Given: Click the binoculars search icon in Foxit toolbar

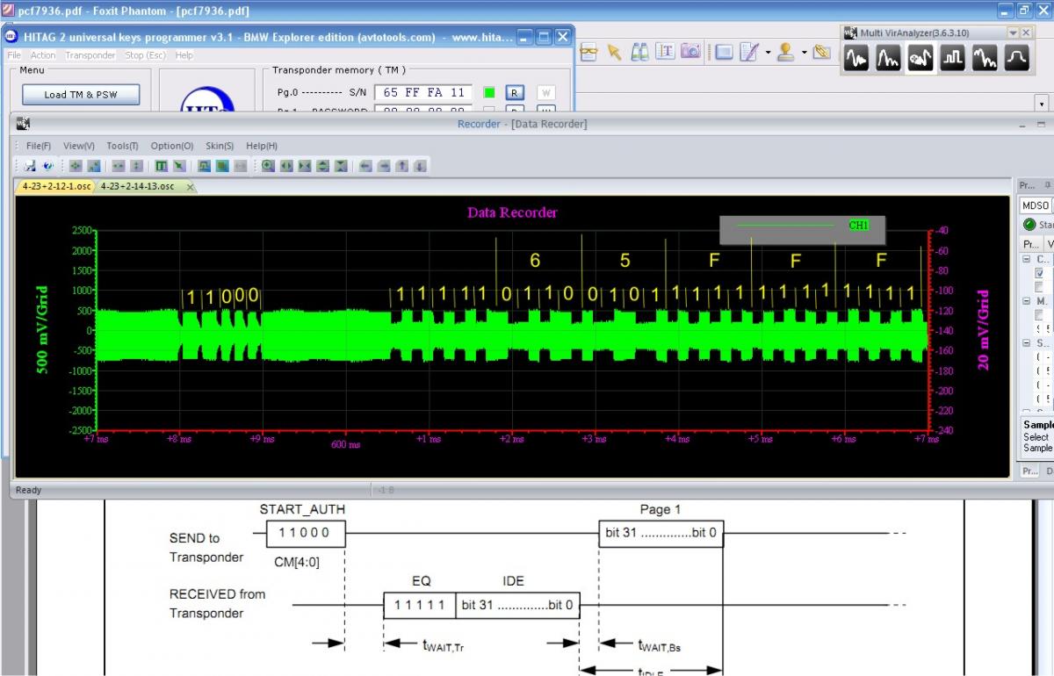Looking at the screenshot, I should tap(639, 52).
